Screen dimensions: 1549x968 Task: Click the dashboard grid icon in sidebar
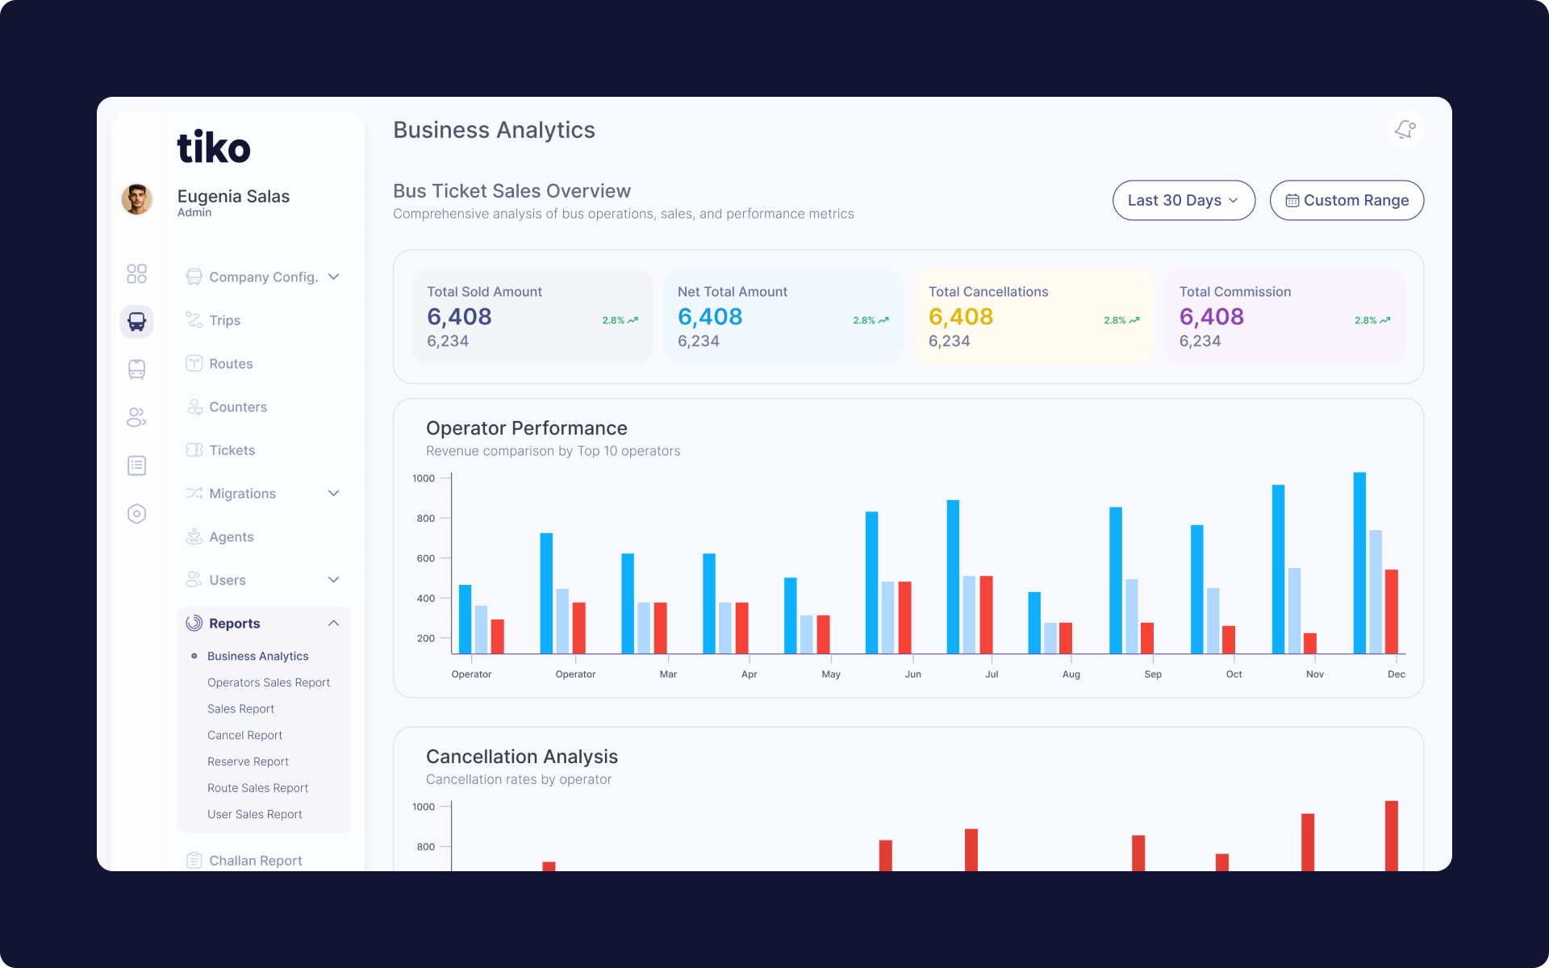[136, 274]
